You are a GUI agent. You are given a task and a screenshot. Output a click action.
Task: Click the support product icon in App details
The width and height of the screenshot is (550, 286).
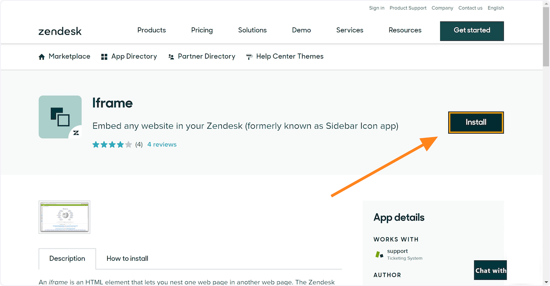pos(379,254)
